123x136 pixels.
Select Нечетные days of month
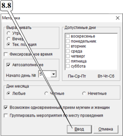pos(84,93)
